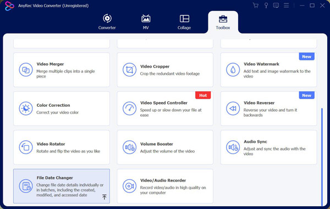Click the New badge on Video Watermark
This screenshot has width=330, height=209.
tap(307, 57)
